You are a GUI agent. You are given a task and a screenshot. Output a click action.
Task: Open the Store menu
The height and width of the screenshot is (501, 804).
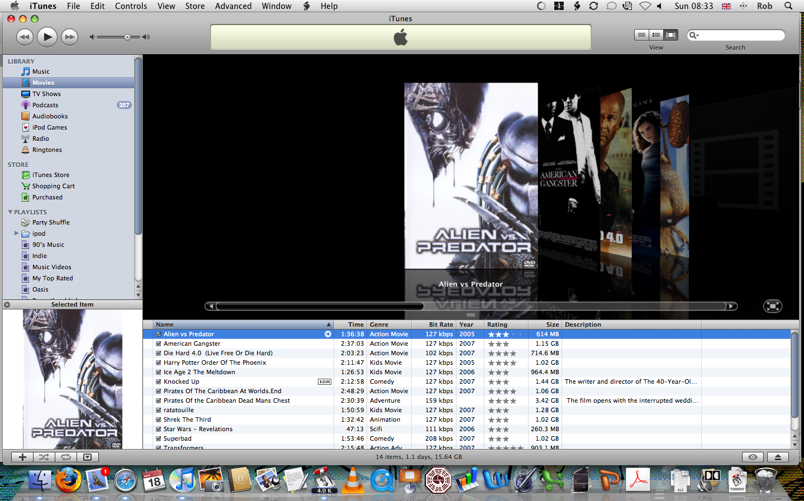(x=195, y=6)
